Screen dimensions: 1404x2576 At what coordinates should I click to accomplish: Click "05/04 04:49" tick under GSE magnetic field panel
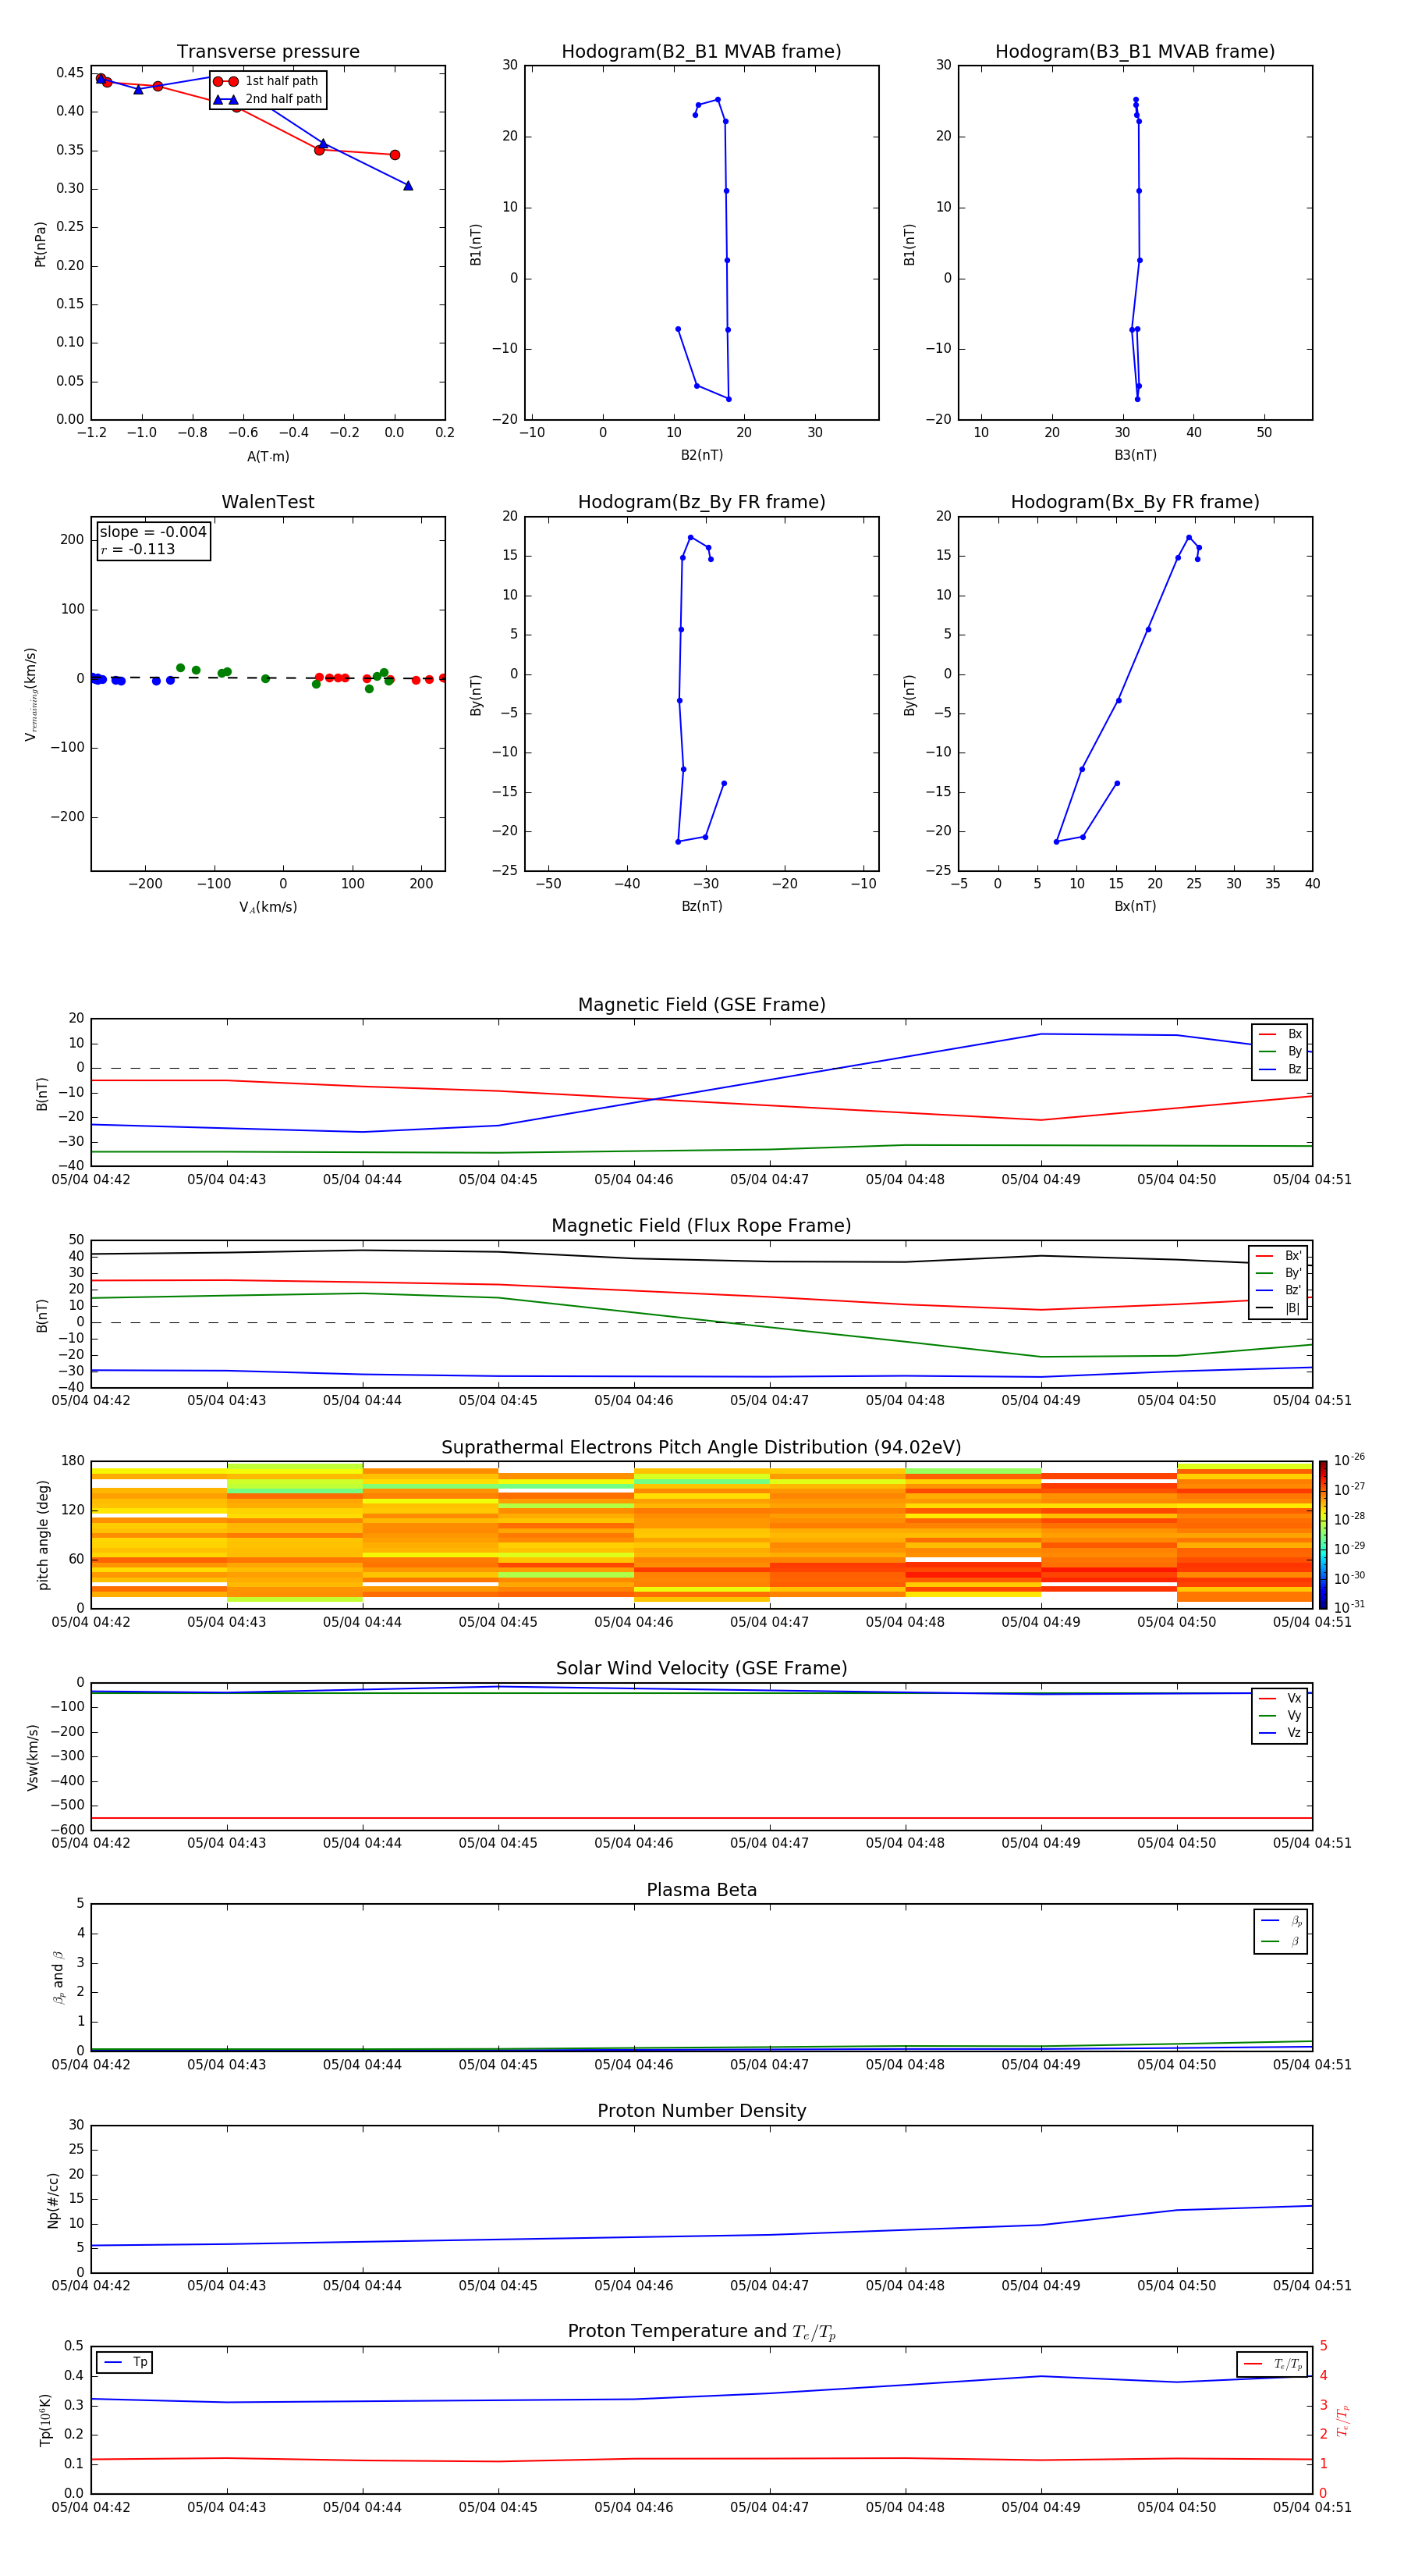(1041, 1179)
